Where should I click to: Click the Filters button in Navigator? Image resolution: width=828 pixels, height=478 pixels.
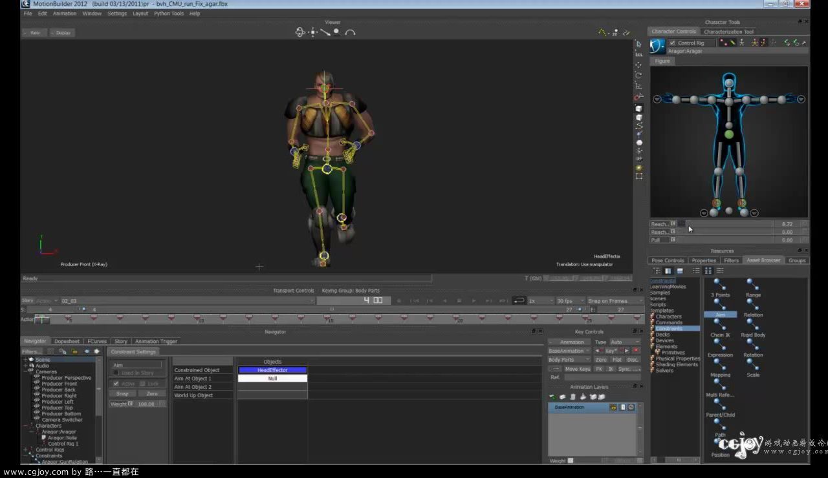31,351
